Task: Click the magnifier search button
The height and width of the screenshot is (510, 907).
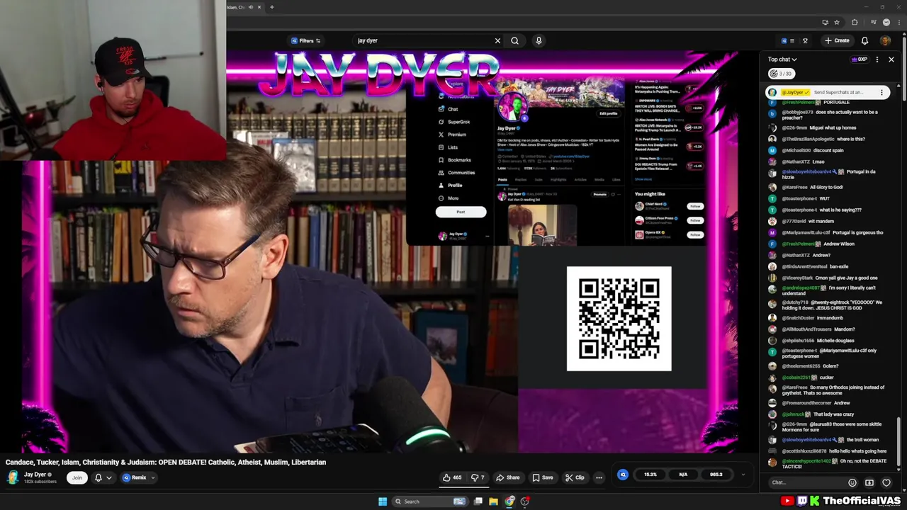Action: (x=514, y=40)
